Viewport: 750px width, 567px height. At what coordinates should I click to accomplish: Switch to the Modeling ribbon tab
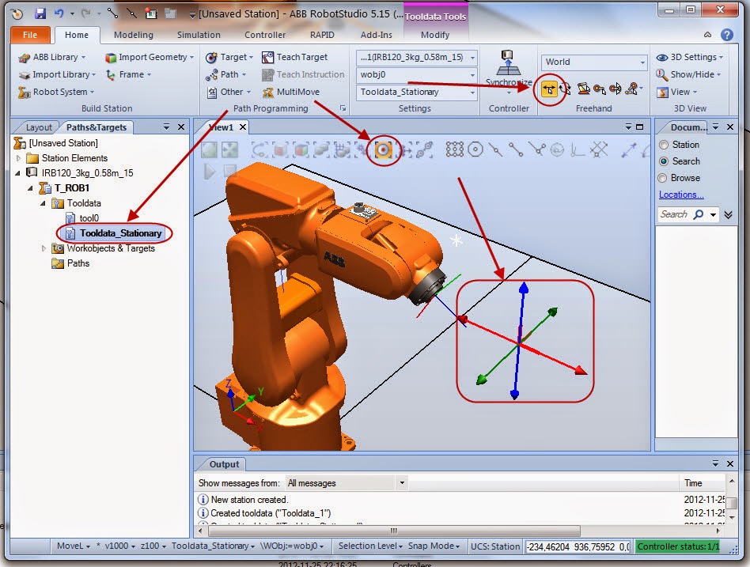[x=133, y=35]
